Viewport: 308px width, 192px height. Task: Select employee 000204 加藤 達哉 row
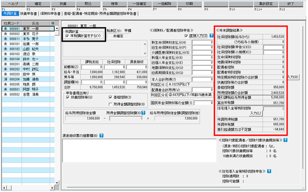click(x=28, y=79)
